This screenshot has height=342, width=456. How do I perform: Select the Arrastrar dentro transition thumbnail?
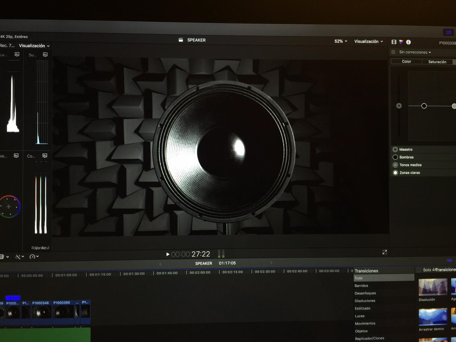(433, 317)
